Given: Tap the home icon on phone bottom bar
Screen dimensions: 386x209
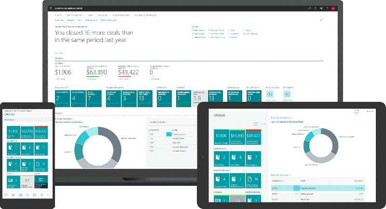Looking at the screenshot, I should [x=13, y=195].
